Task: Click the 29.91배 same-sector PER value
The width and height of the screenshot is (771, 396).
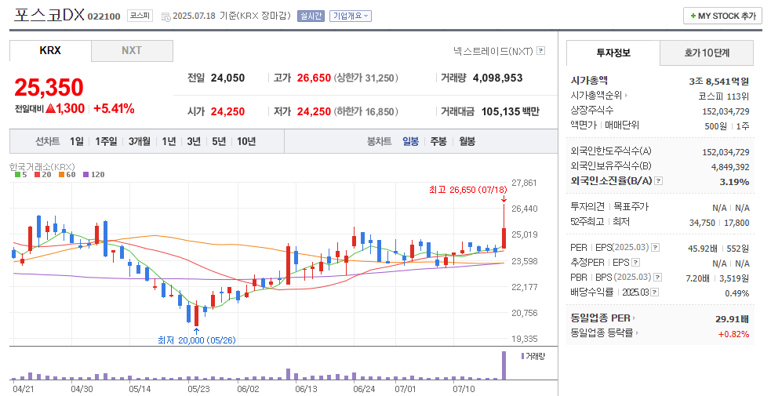Action: [733, 319]
